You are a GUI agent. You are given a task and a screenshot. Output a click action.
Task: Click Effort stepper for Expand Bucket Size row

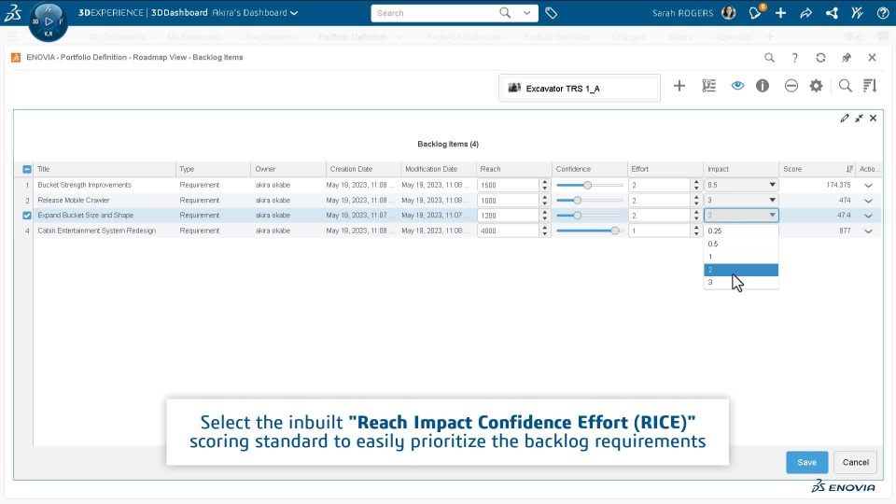696,216
